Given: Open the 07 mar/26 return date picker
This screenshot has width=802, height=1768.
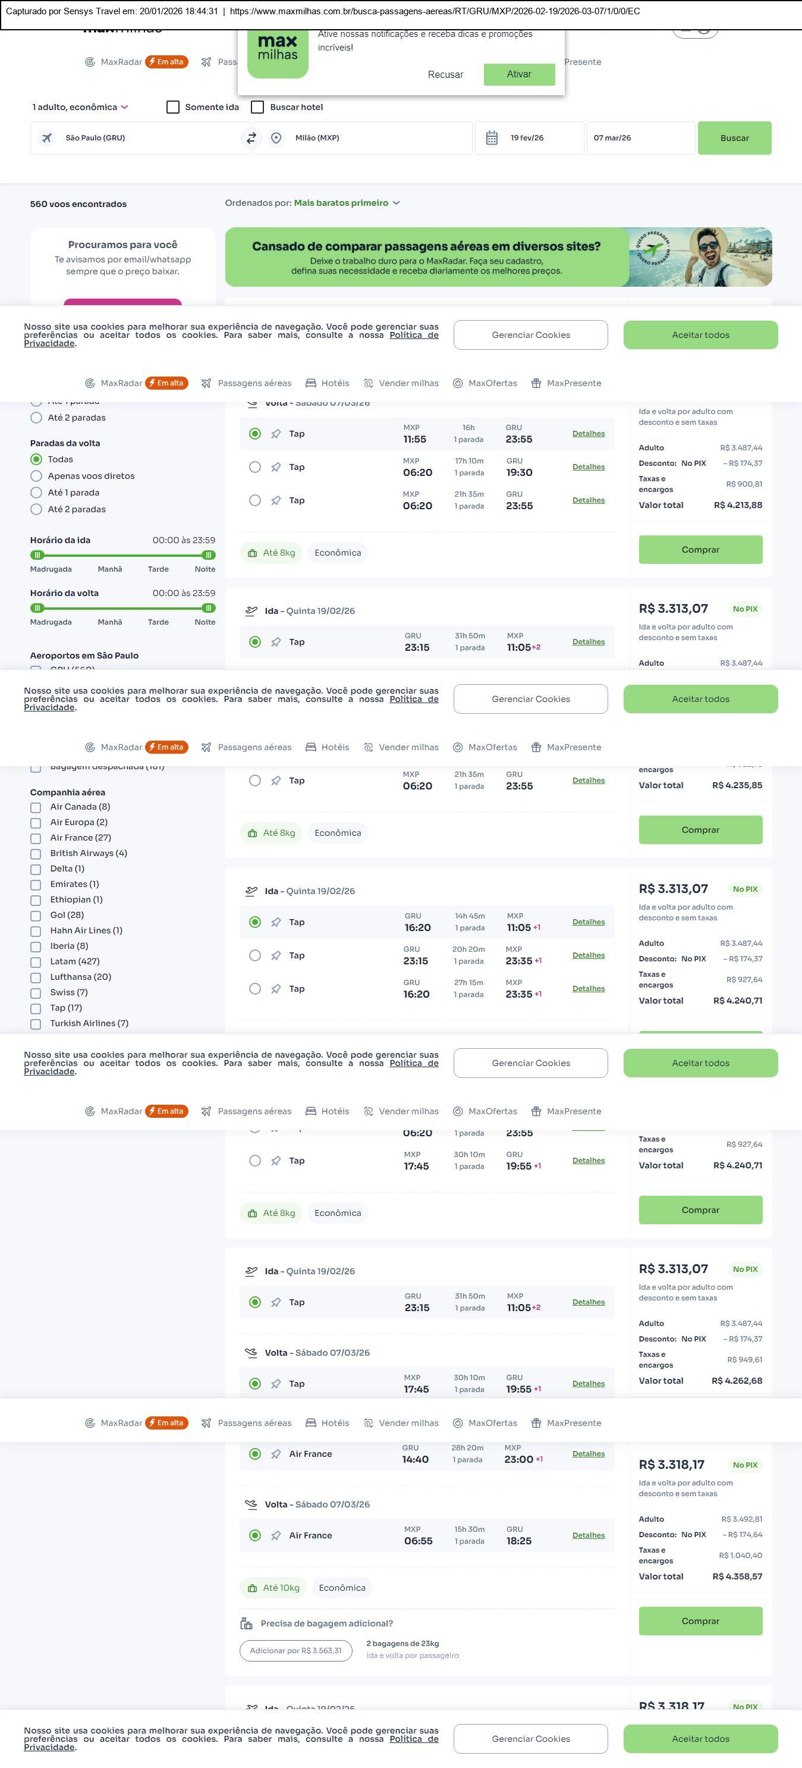Looking at the screenshot, I should (640, 138).
